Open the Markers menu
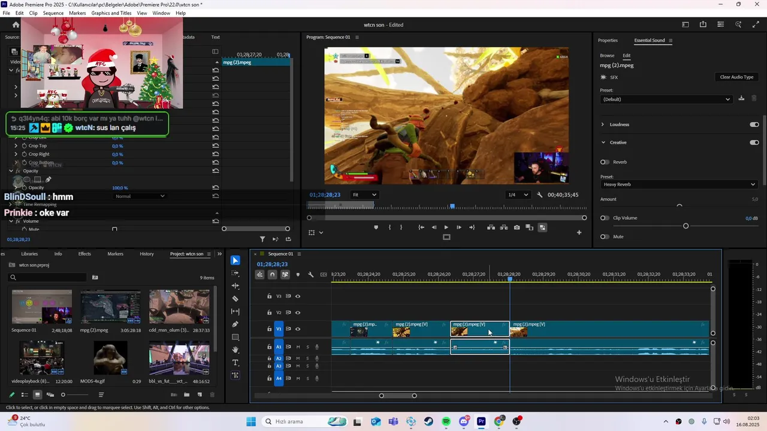Viewport: 767px width, 431px height. (x=77, y=13)
